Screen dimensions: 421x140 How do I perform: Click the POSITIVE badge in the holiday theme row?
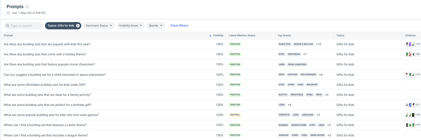235,54
